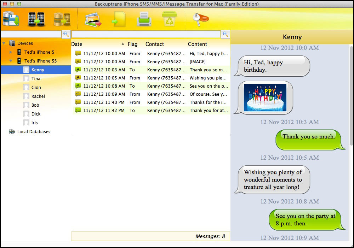The image size is (354, 248).
Task: Click the Local Databases icon
Action: tap(12, 131)
